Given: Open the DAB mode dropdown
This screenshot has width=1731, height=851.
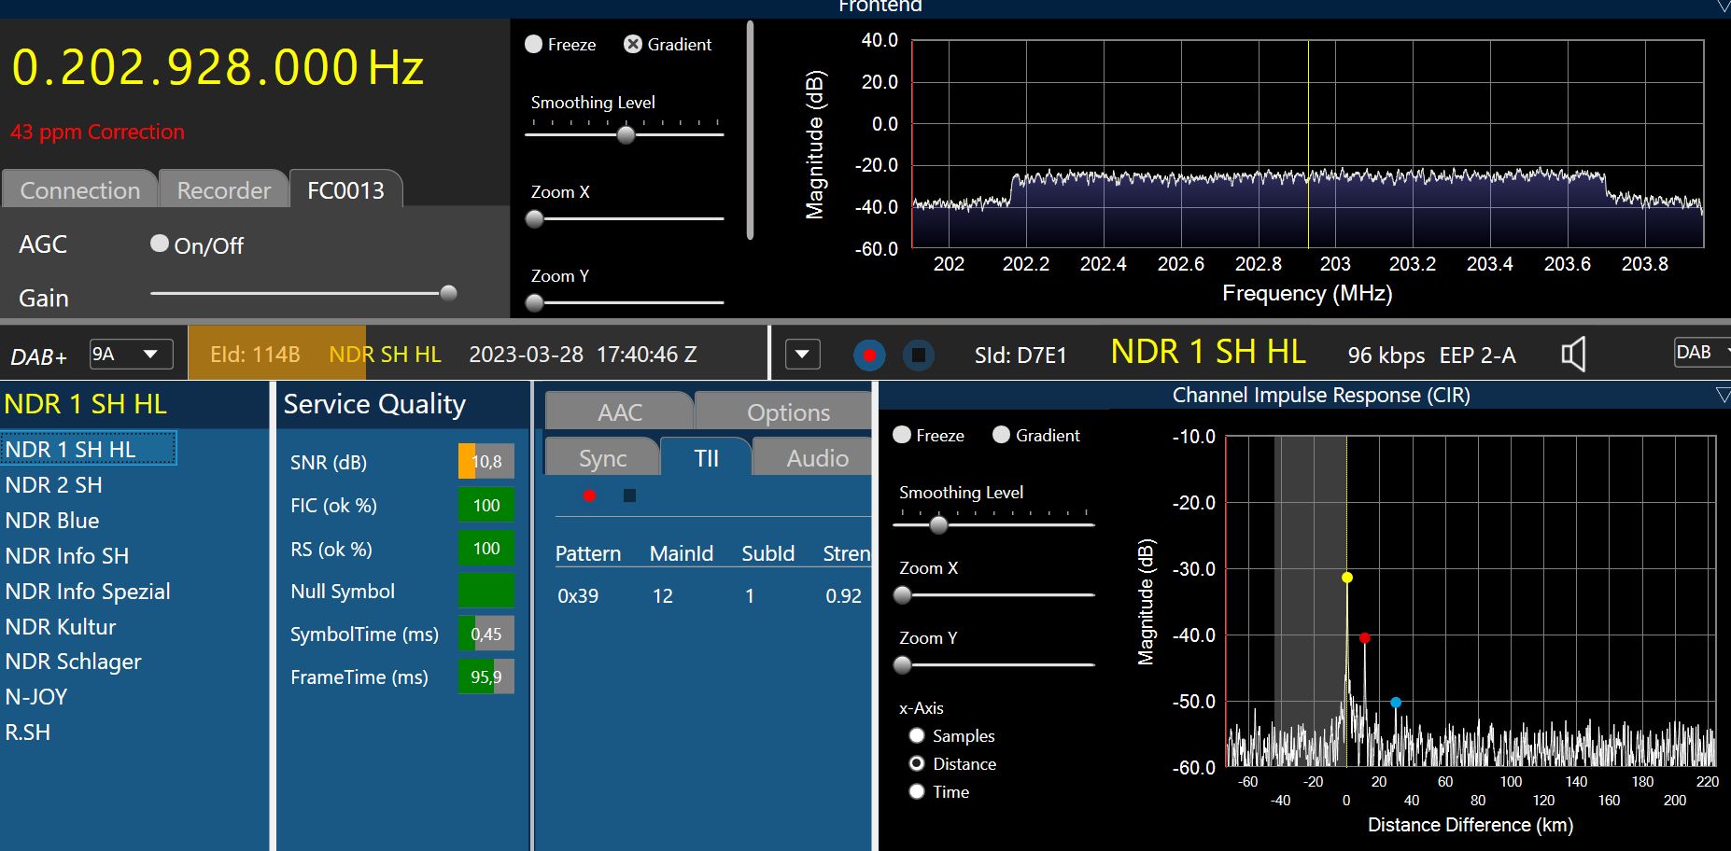Looking at the screenshot, I should (1703, 353).
